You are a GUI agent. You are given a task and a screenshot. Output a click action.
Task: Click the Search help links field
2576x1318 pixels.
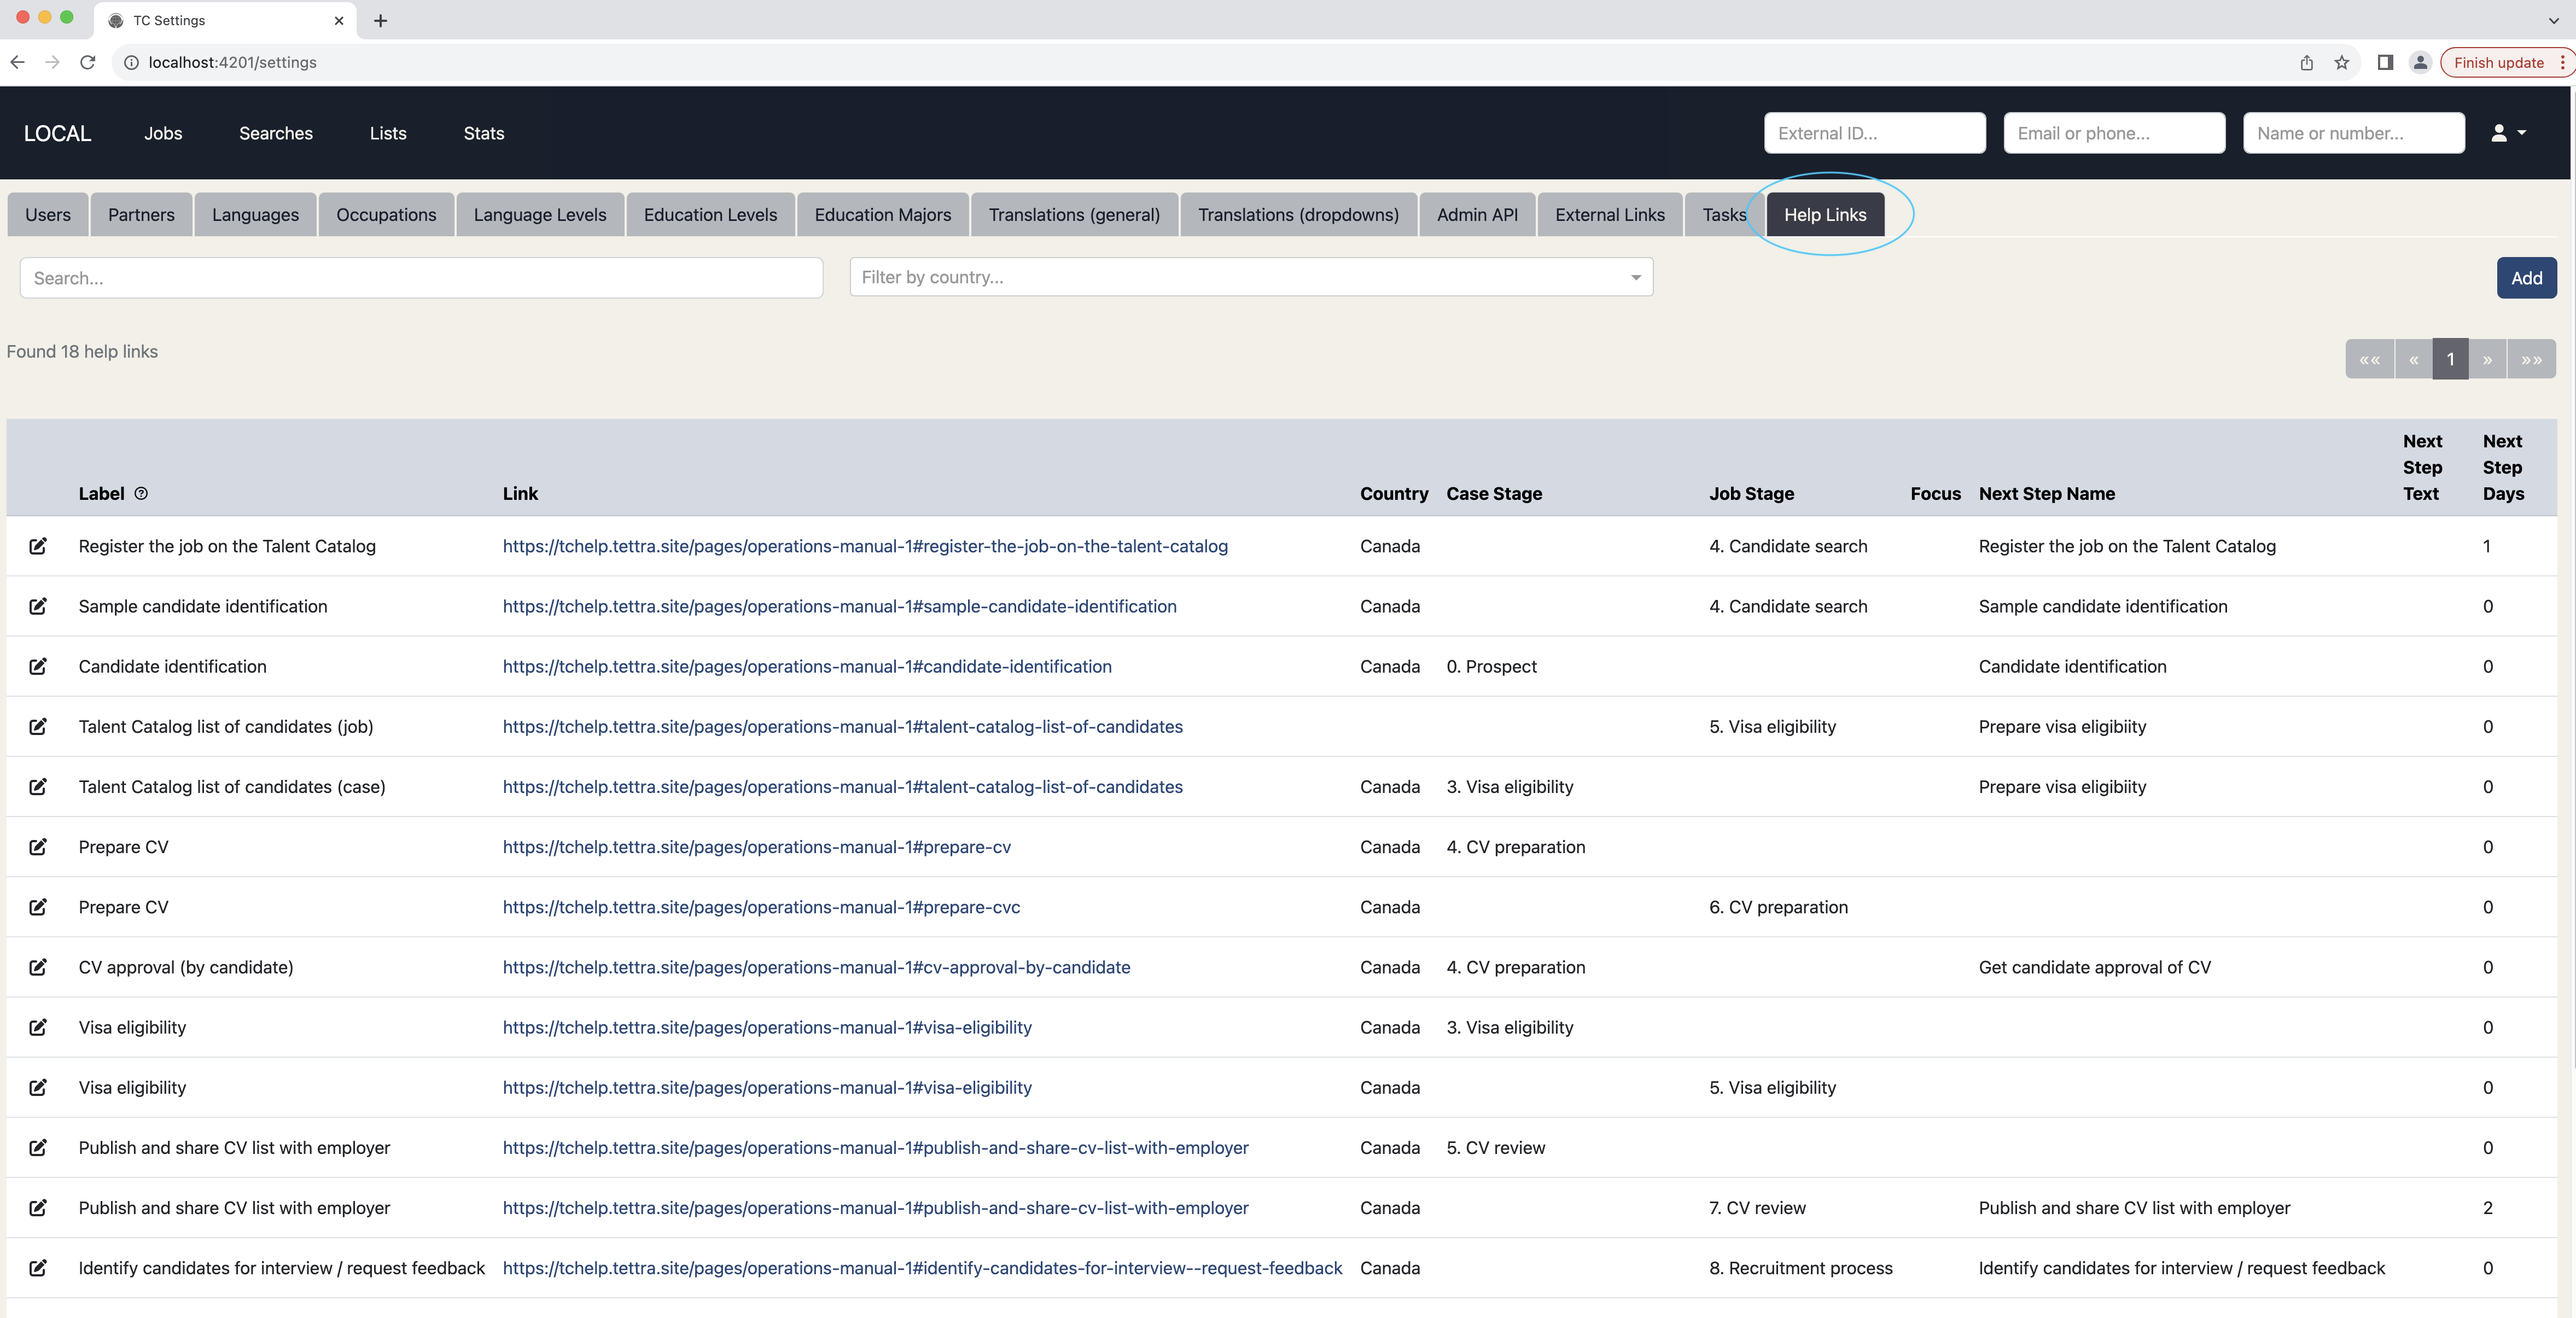421,278
